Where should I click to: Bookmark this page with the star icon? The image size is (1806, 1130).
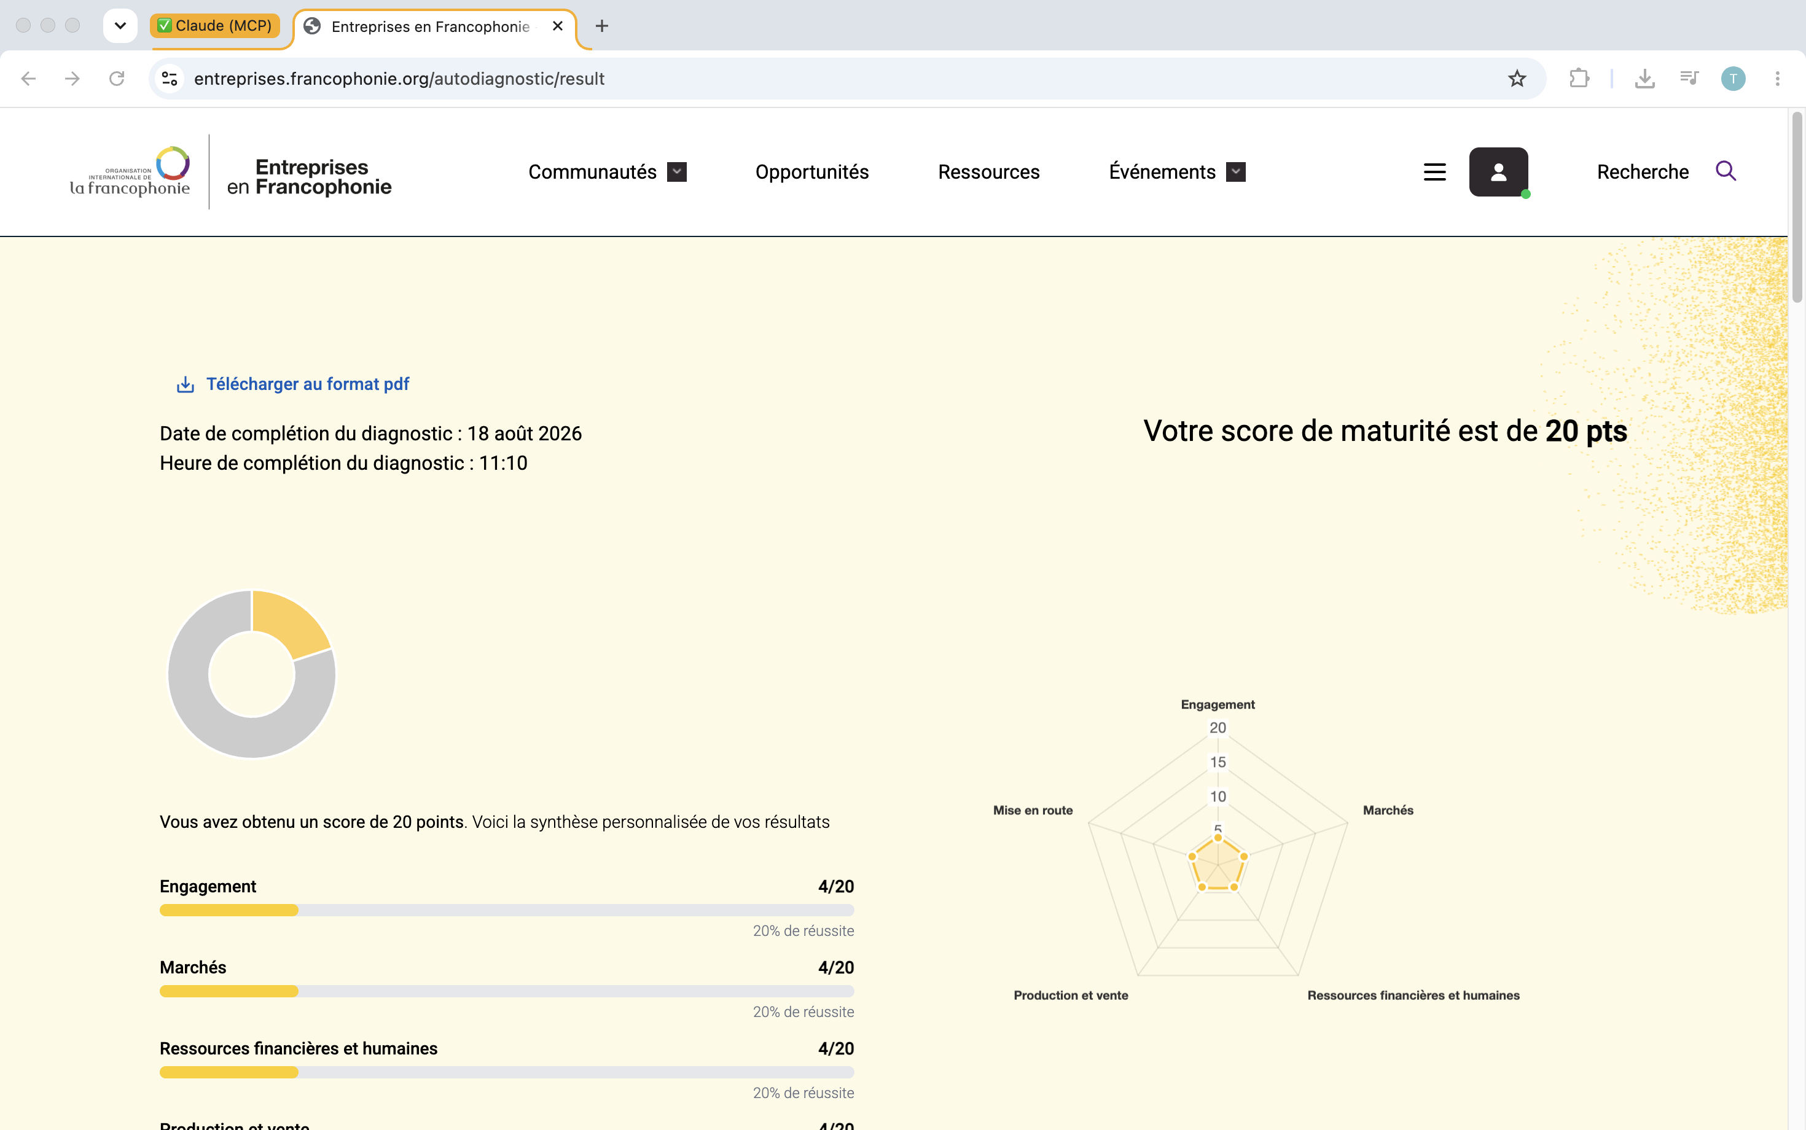pos(1517,79)
